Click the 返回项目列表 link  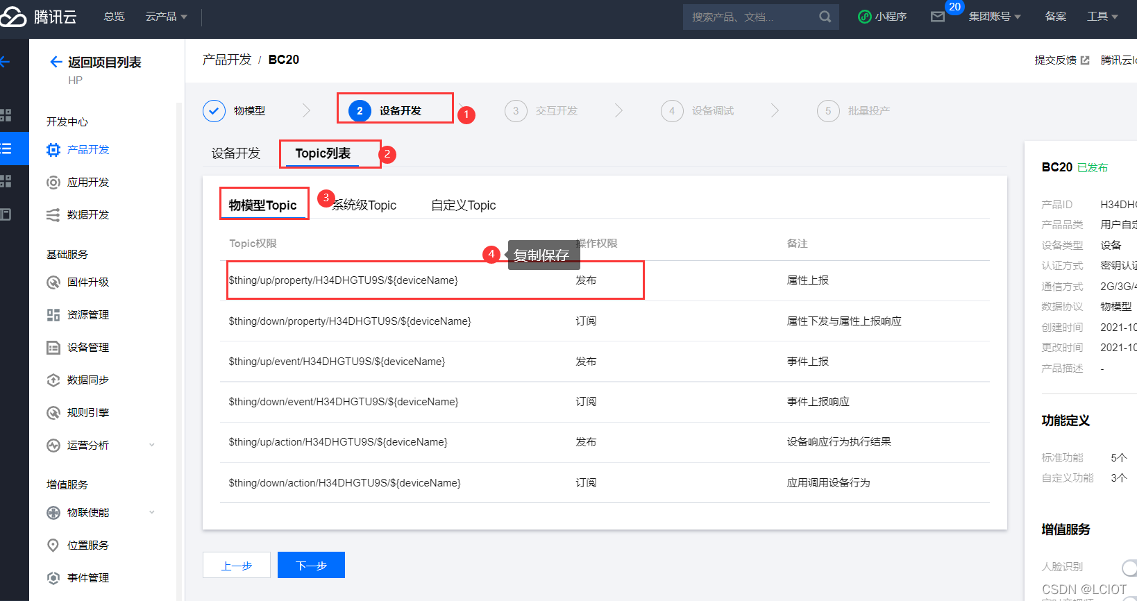(104, 62)
